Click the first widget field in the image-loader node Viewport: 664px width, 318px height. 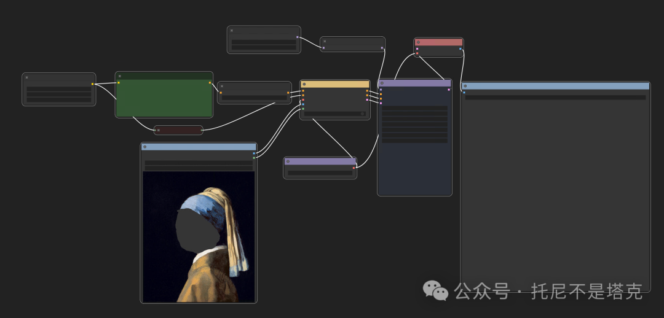click(x=199, y=163)
